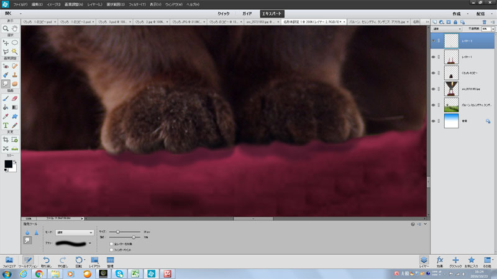Add adjustment layer icon in Layers panel
The image size is (497, 279).
point(441,22)
